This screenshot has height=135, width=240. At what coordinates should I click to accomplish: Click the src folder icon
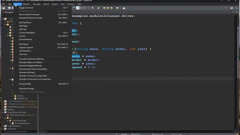pyautogui.click(x=8, y=118)
